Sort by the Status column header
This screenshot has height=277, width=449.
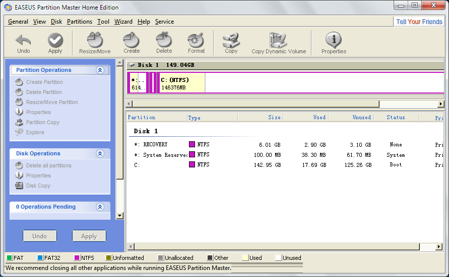coord(397,117)
